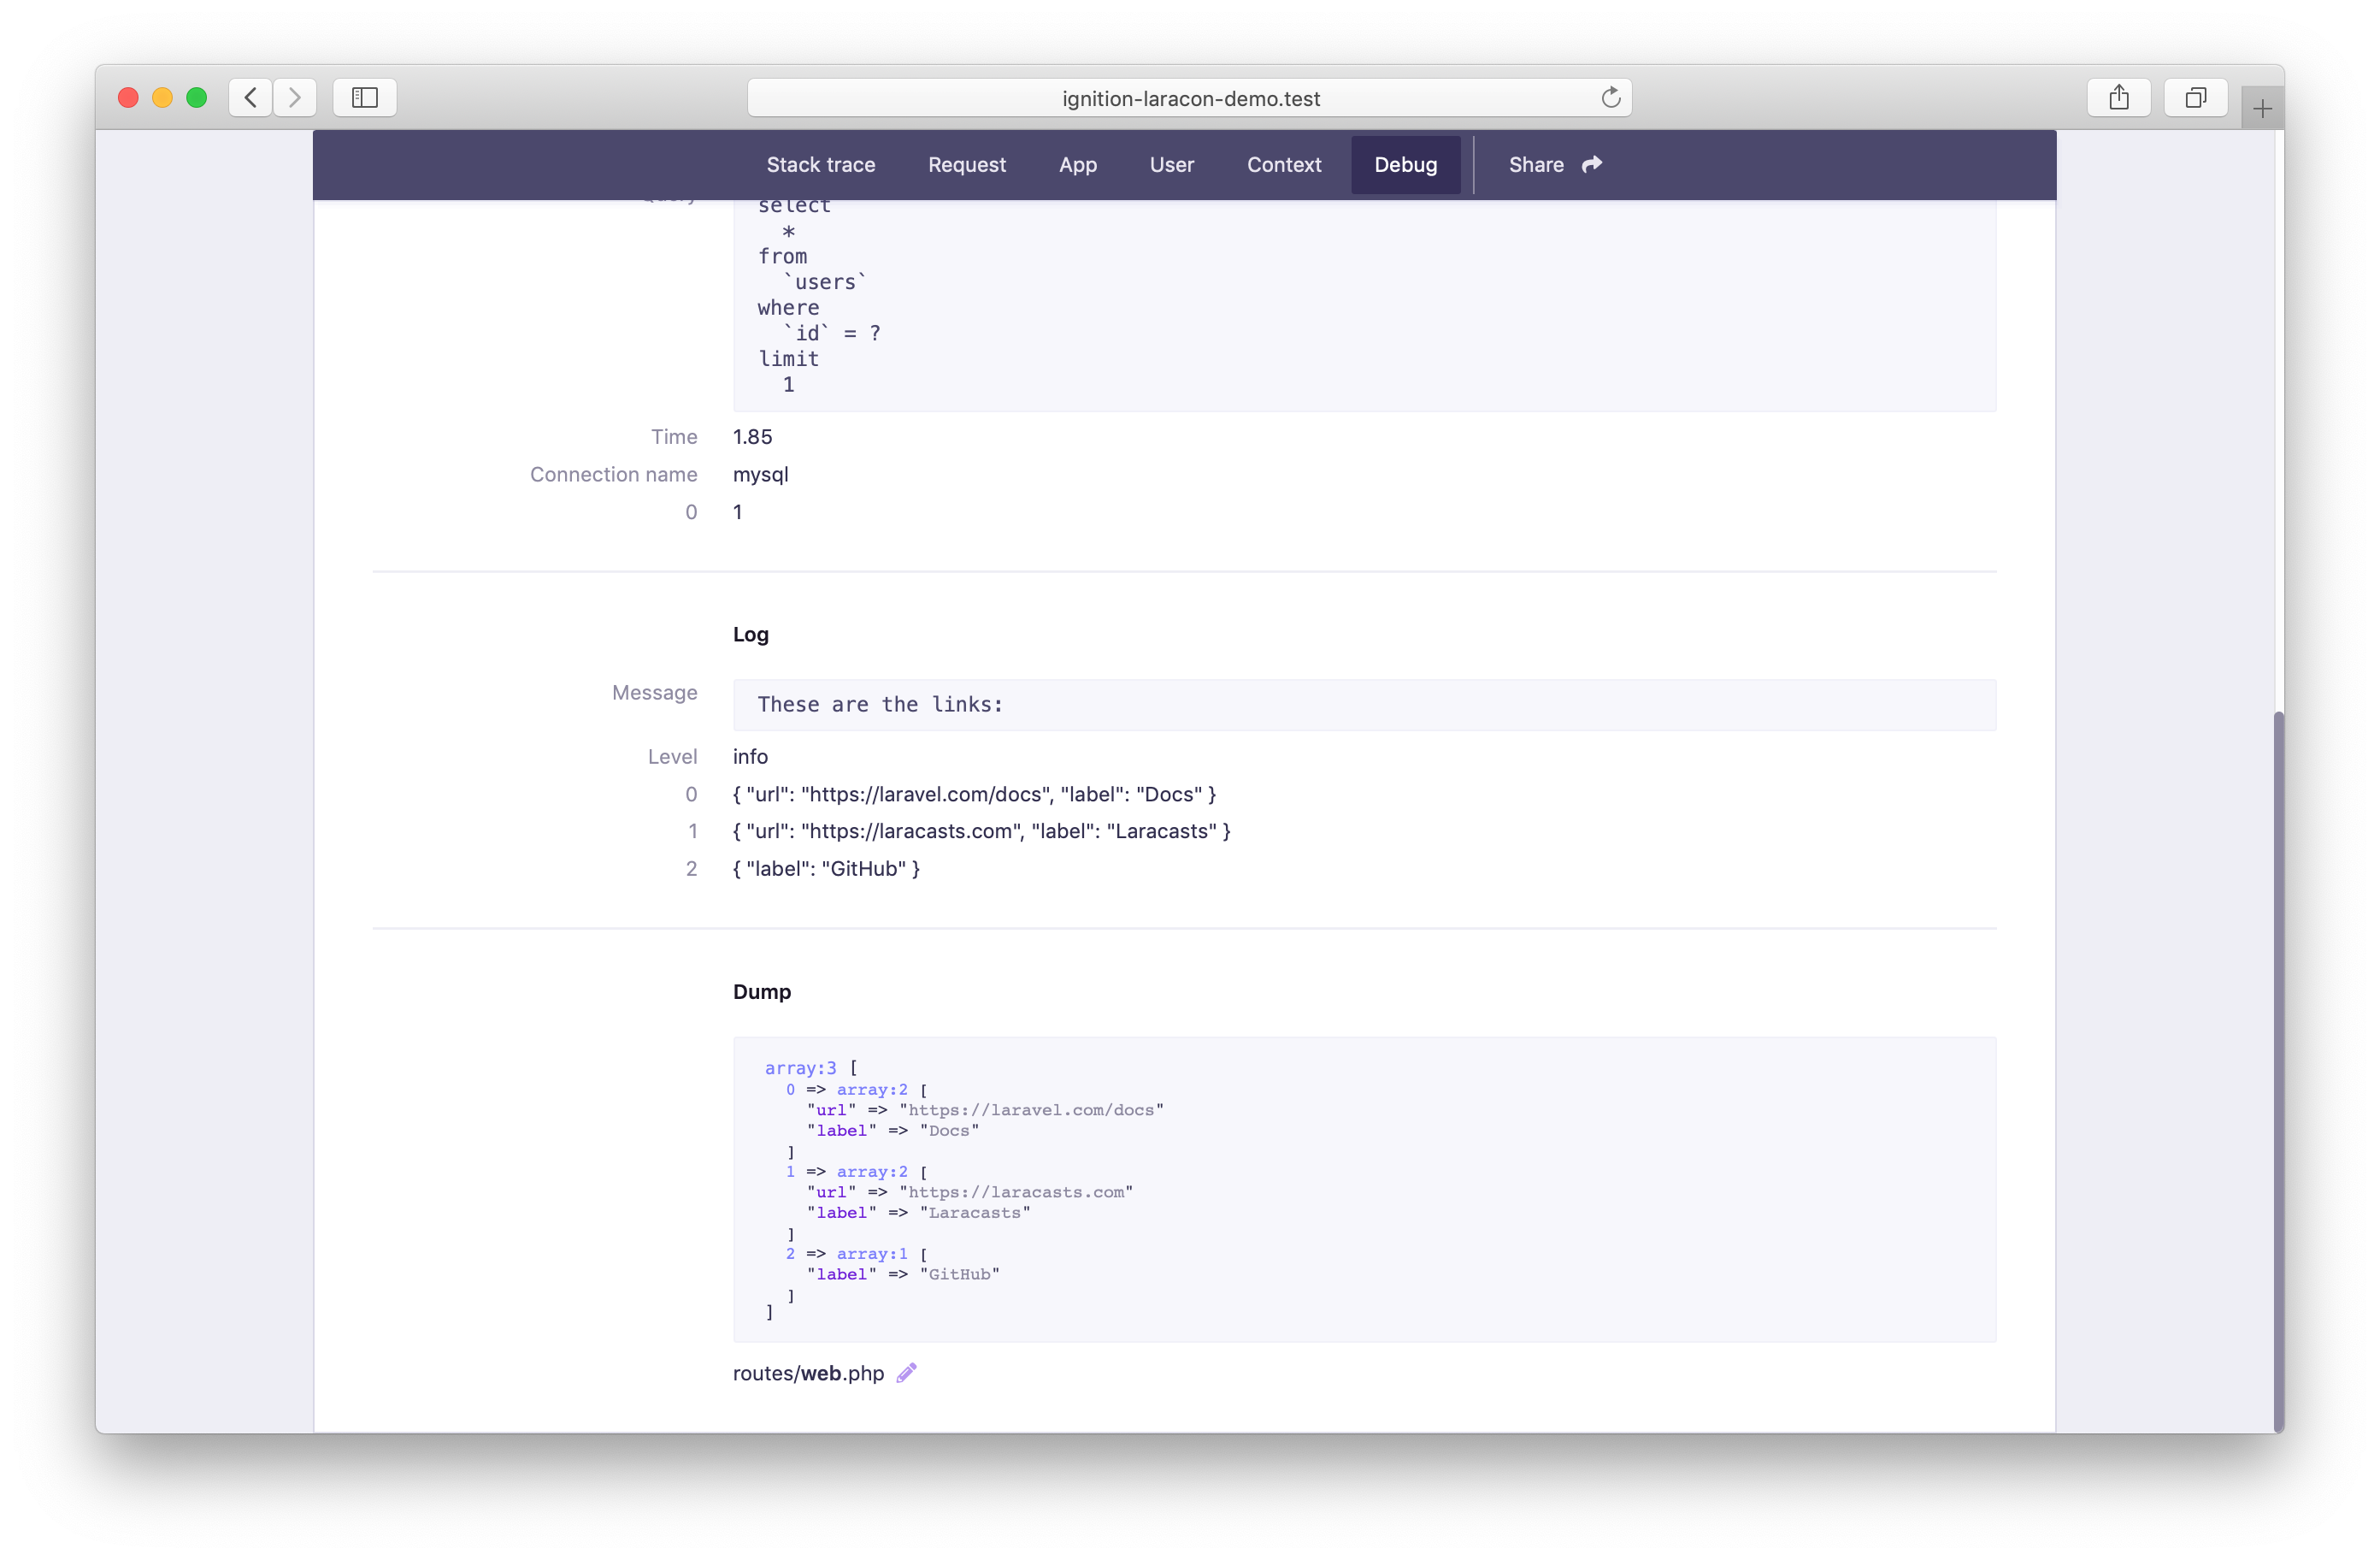Click the Time value 1.85
This screenshot has width=2380, height=1560.
click(x=752, y=437)
